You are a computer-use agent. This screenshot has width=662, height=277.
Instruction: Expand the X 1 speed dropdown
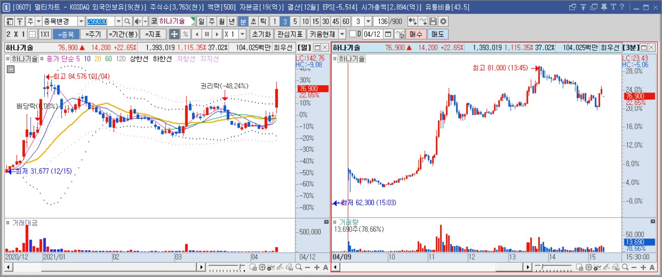242,34
